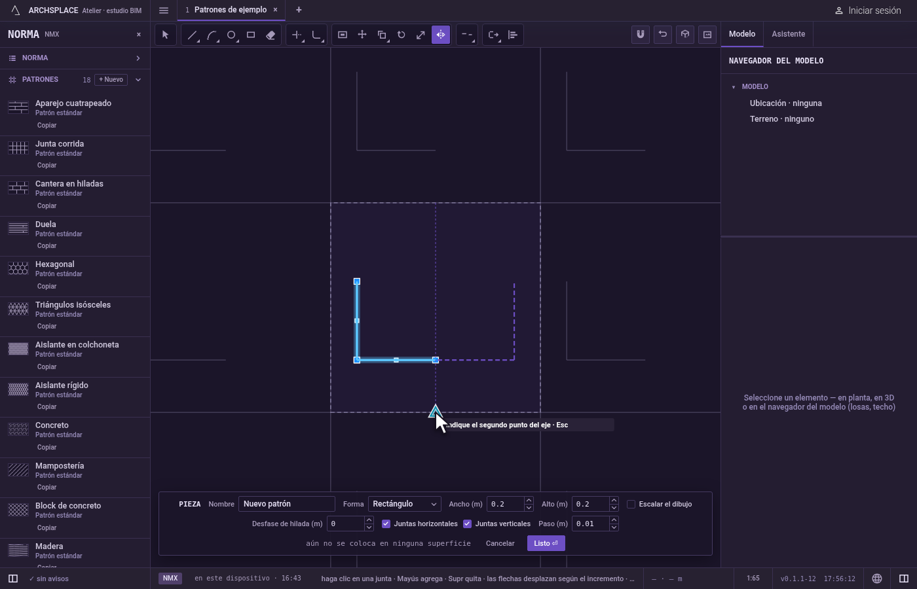Screen dimensions: 917x589
Task: Toggle the magnet snap icon
Action: 641,35
